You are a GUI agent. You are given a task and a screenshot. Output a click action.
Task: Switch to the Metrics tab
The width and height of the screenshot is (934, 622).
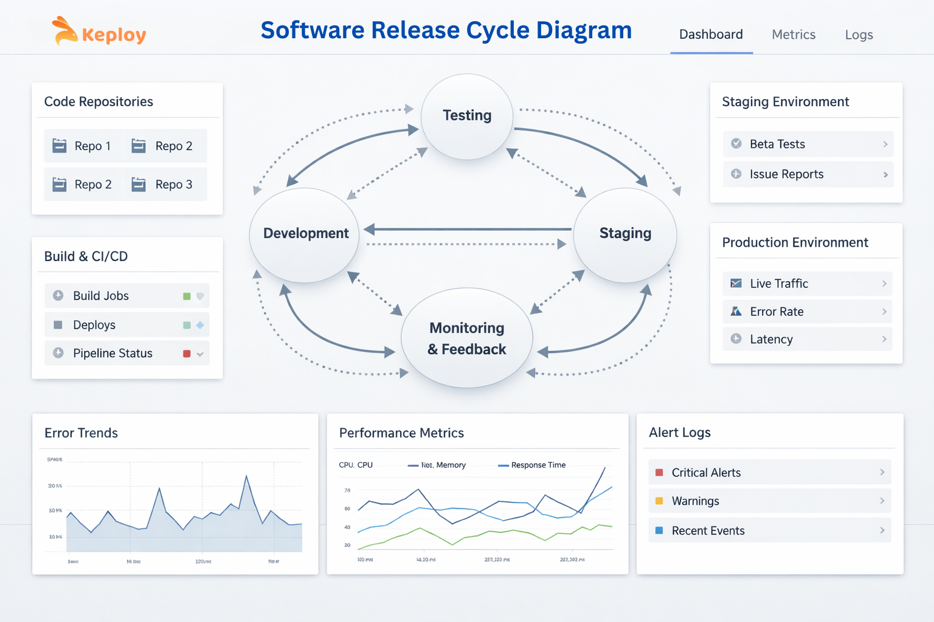793,35
